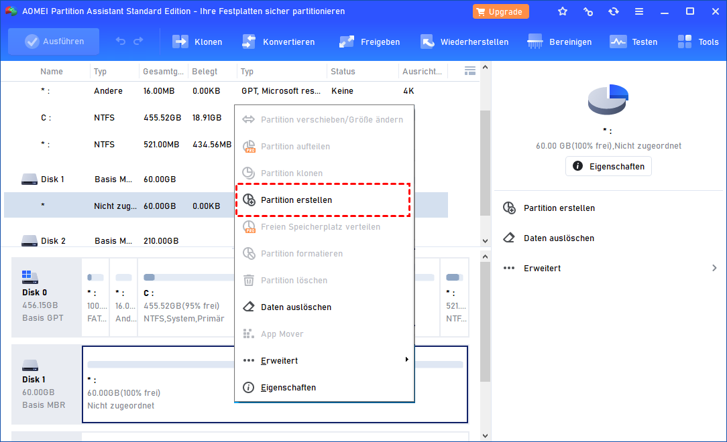727x442 pixels.
Task: Click the disk map scrollbar up arrow
Action: pyautogui.click(x=485, y=256)
